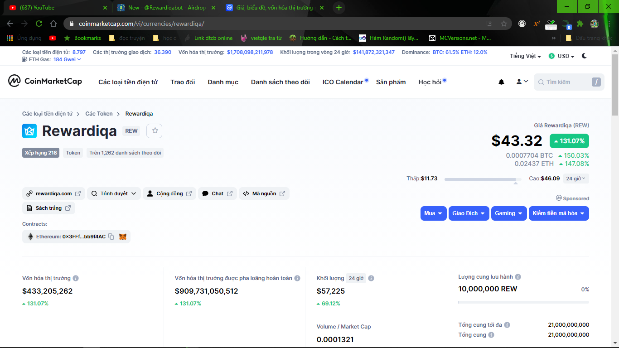Viewport: 619px width, 348px height.
Task: Open the Học hỏi menu
Action: coord(430,82)
